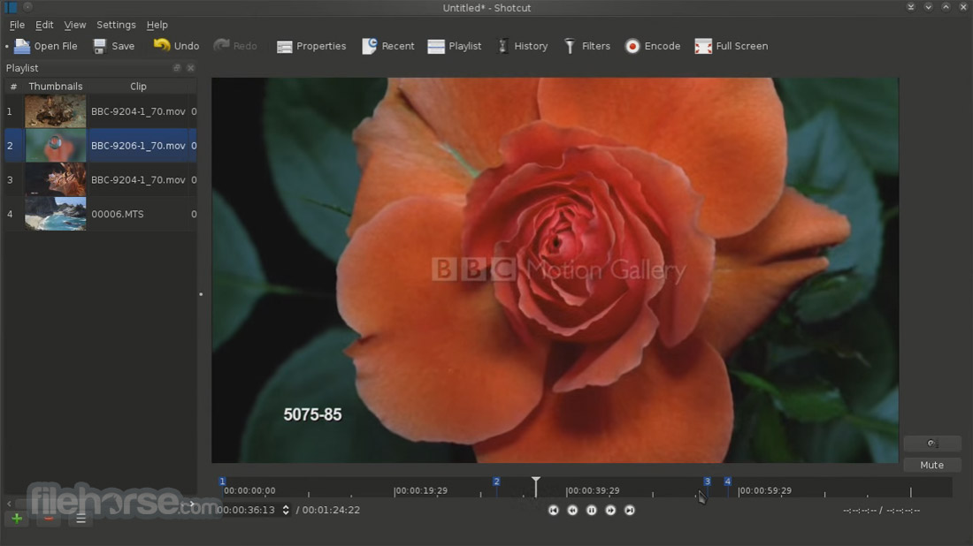Click the greyed Redo toolbar button
The height and width of the screenshot is (546, 973).
pos(234,46)
